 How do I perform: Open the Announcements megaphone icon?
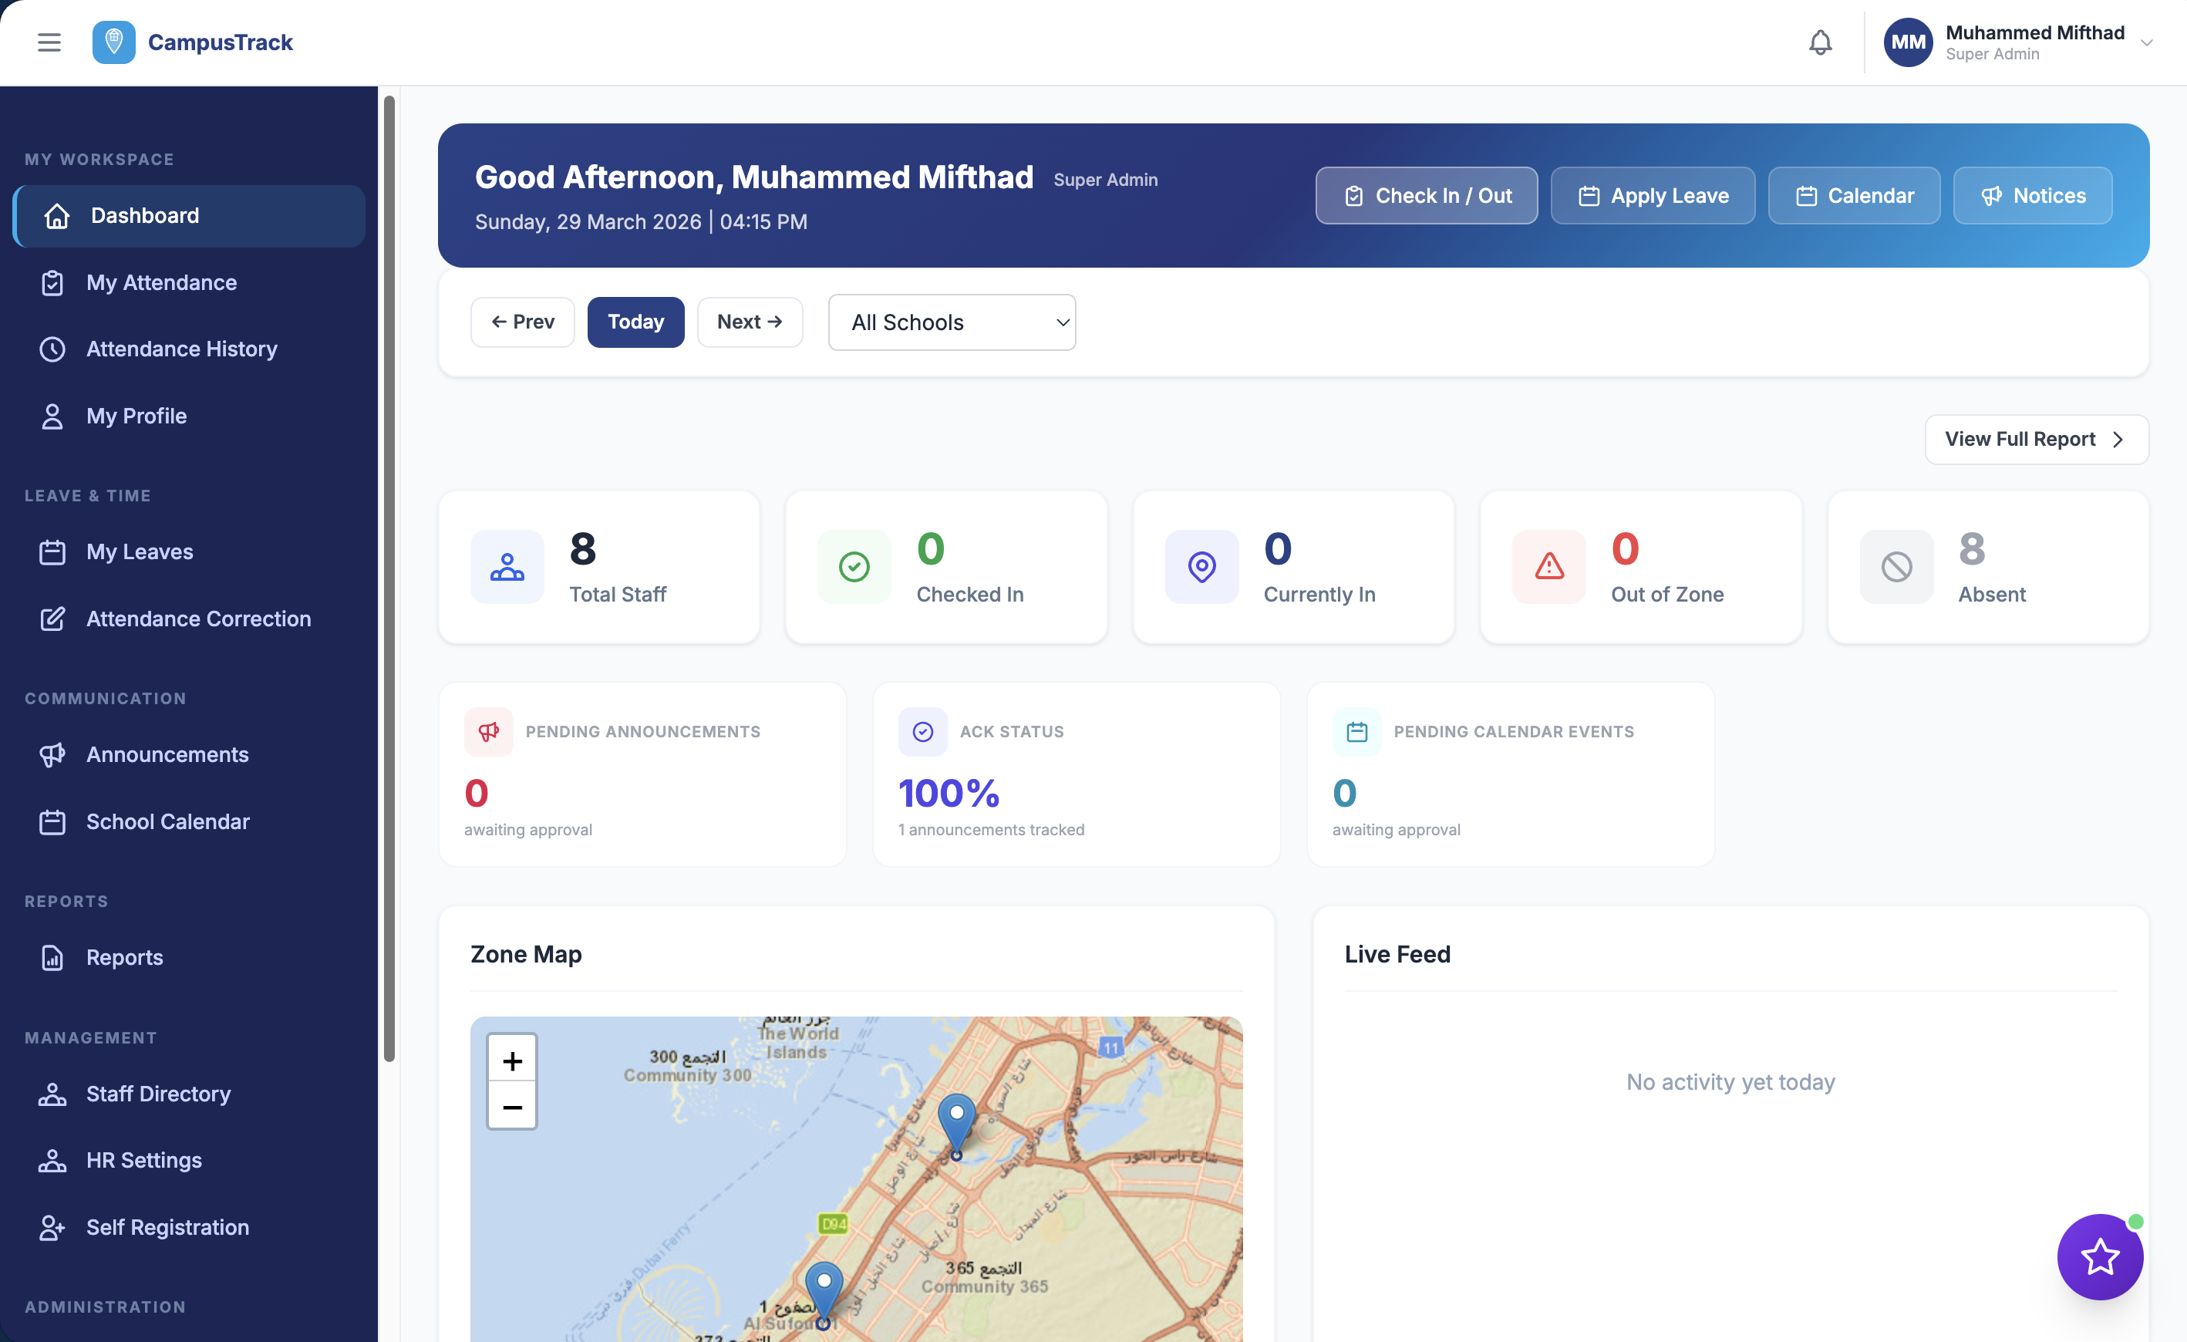click(53, 754)
